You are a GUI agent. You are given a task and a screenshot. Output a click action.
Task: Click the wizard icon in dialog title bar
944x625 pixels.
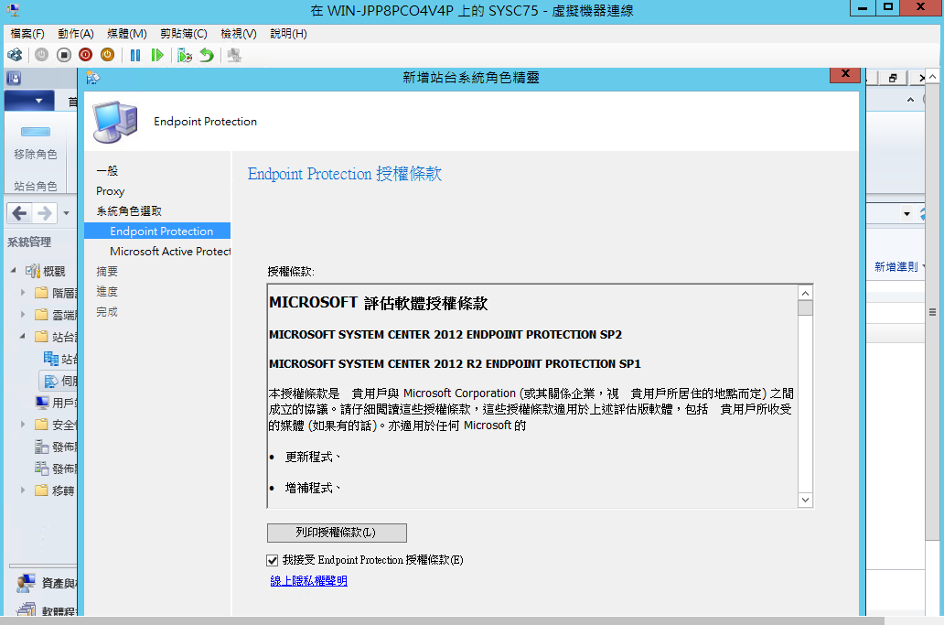click(x=92, y=78)
